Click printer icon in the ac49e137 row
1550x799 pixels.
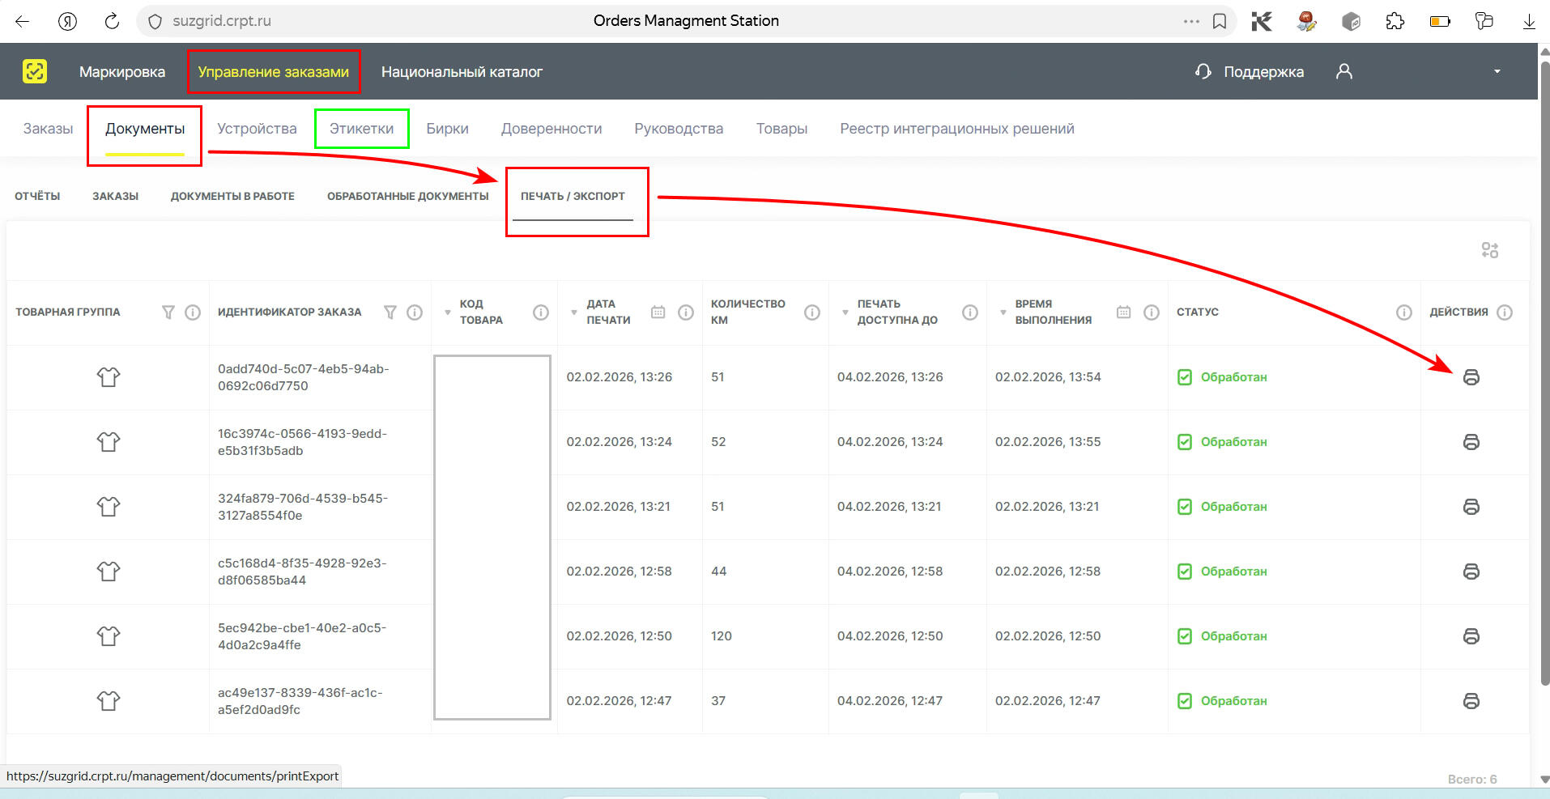pyautogui.click(x=1471, y=701)
